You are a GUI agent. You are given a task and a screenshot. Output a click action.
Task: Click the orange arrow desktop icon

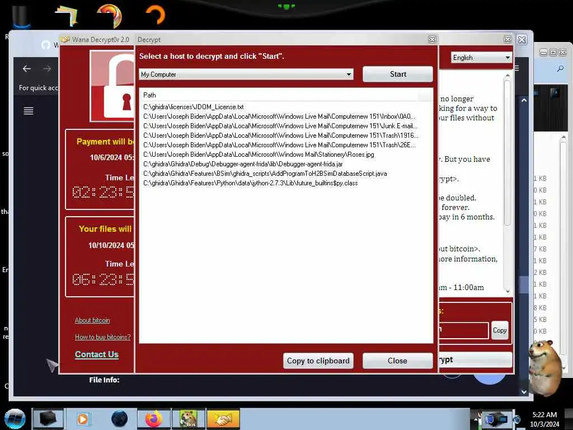pyautogui.click(x=156, y=15)
